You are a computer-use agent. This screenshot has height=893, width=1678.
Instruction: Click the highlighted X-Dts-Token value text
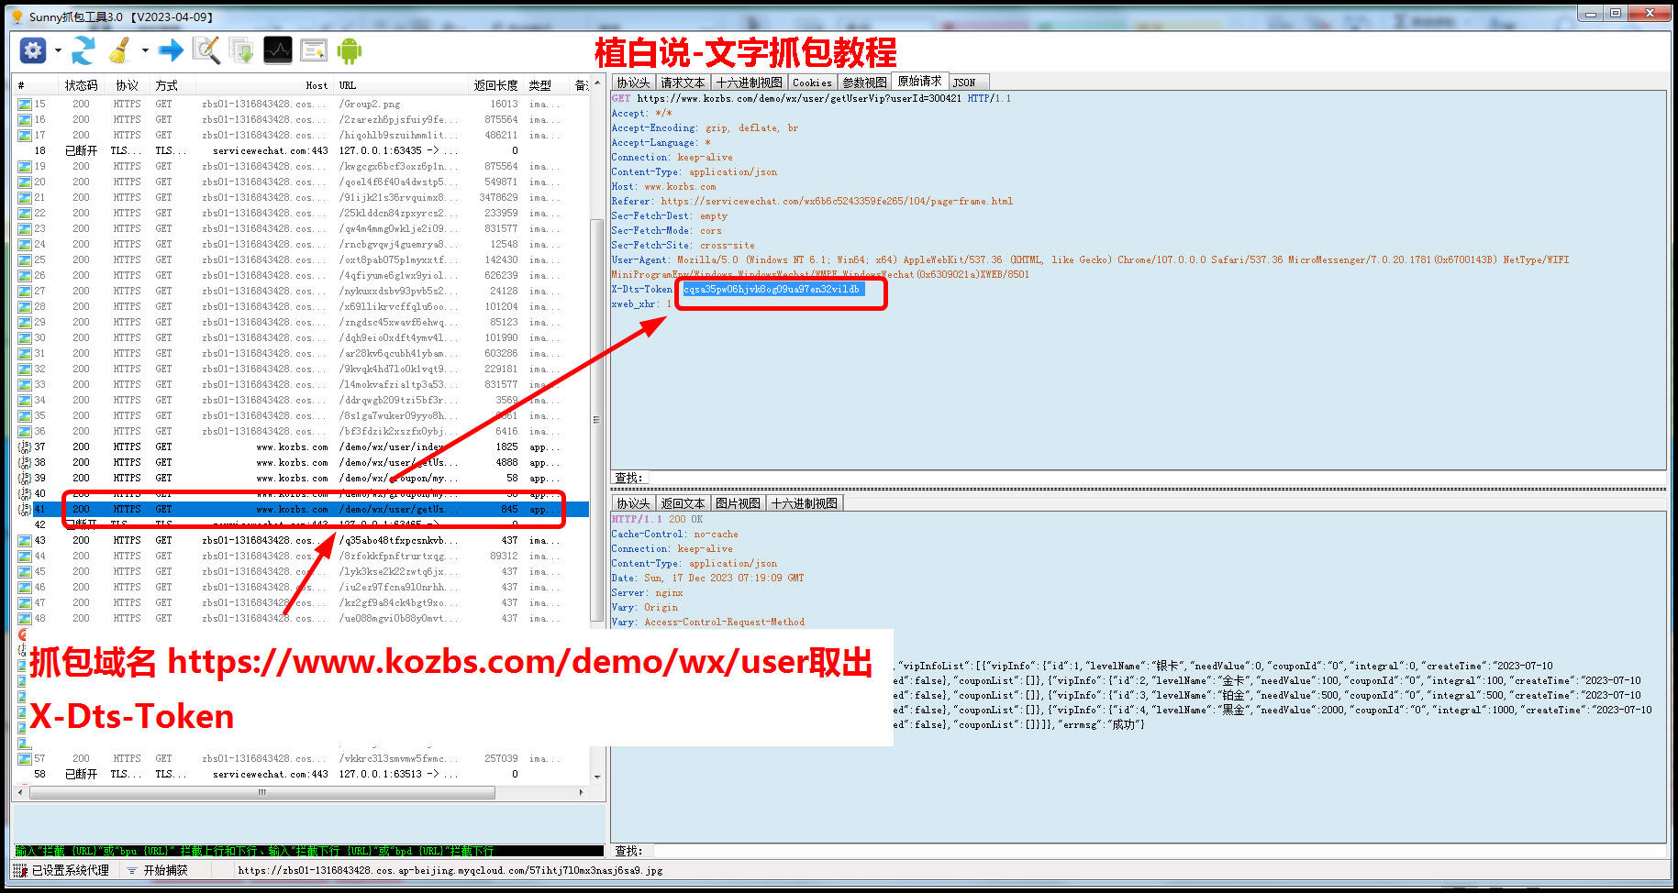[772, 290]
